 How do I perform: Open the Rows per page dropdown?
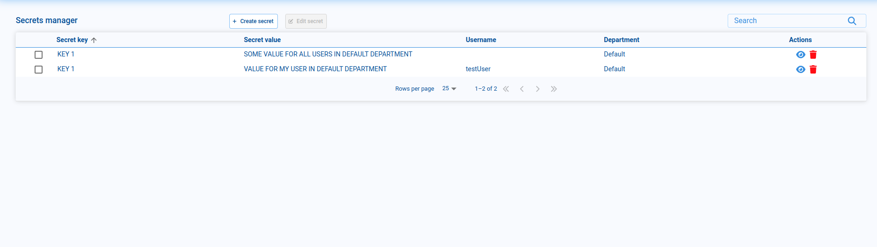click(x=449, y=89)
